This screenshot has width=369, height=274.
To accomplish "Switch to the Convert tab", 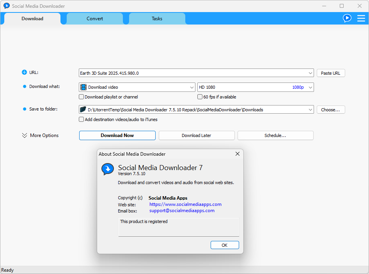I will coord(95,19).
